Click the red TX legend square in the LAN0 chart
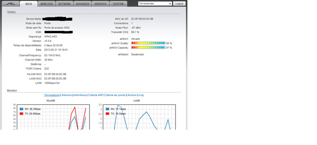This screenshot has width=317, height=145. pyautogui.click(x=107, y=114)
